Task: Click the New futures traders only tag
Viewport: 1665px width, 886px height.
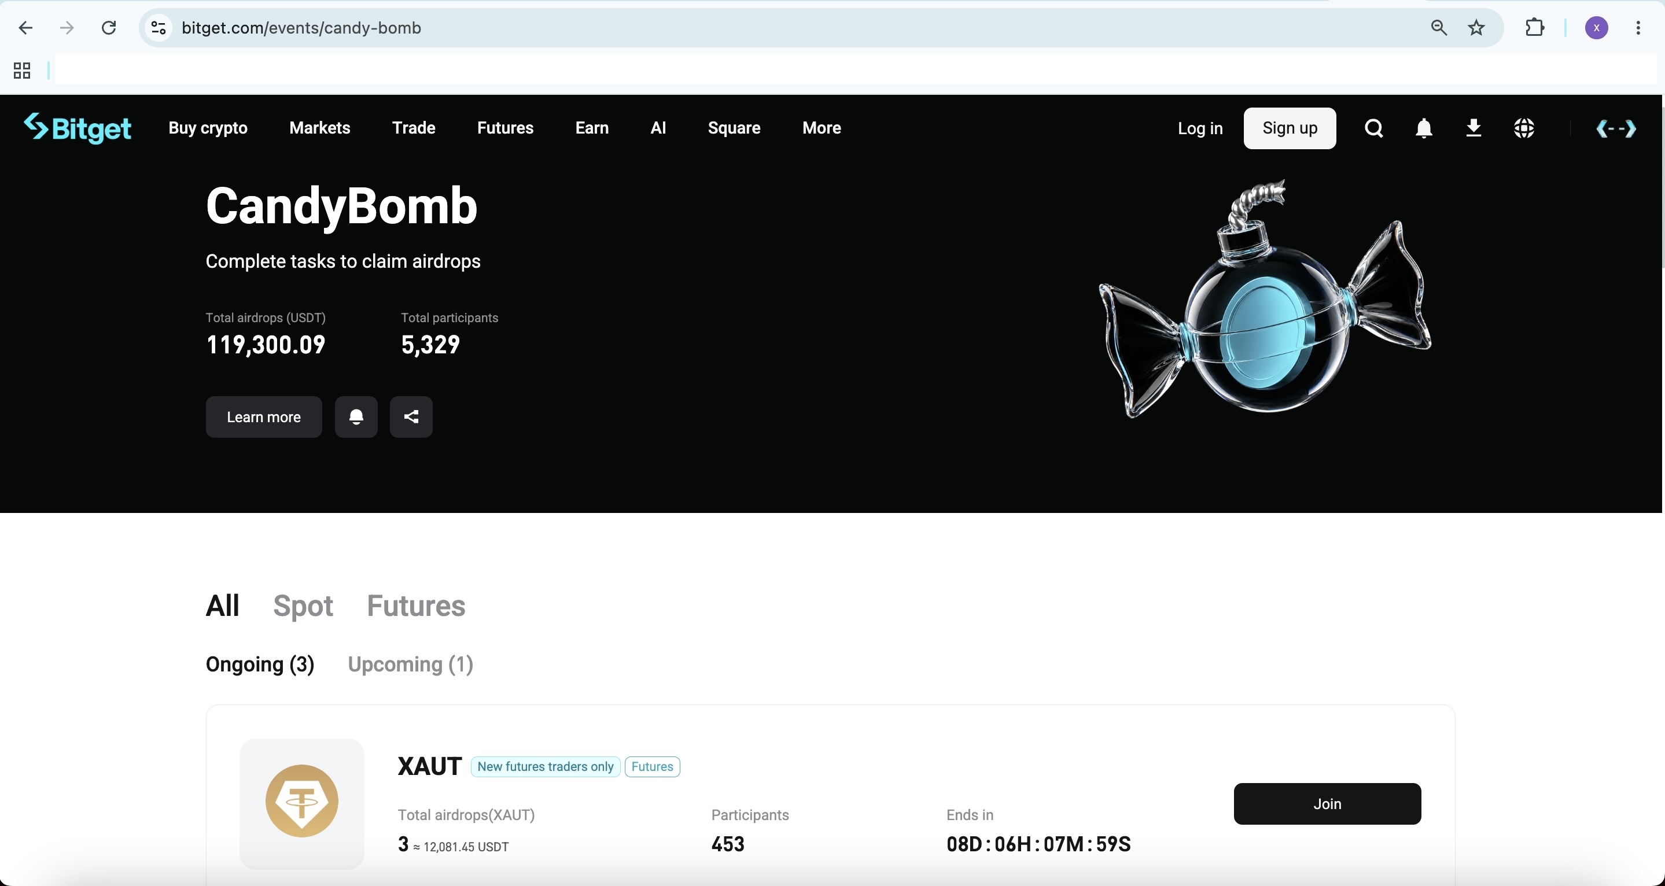Action: [546, 767]
